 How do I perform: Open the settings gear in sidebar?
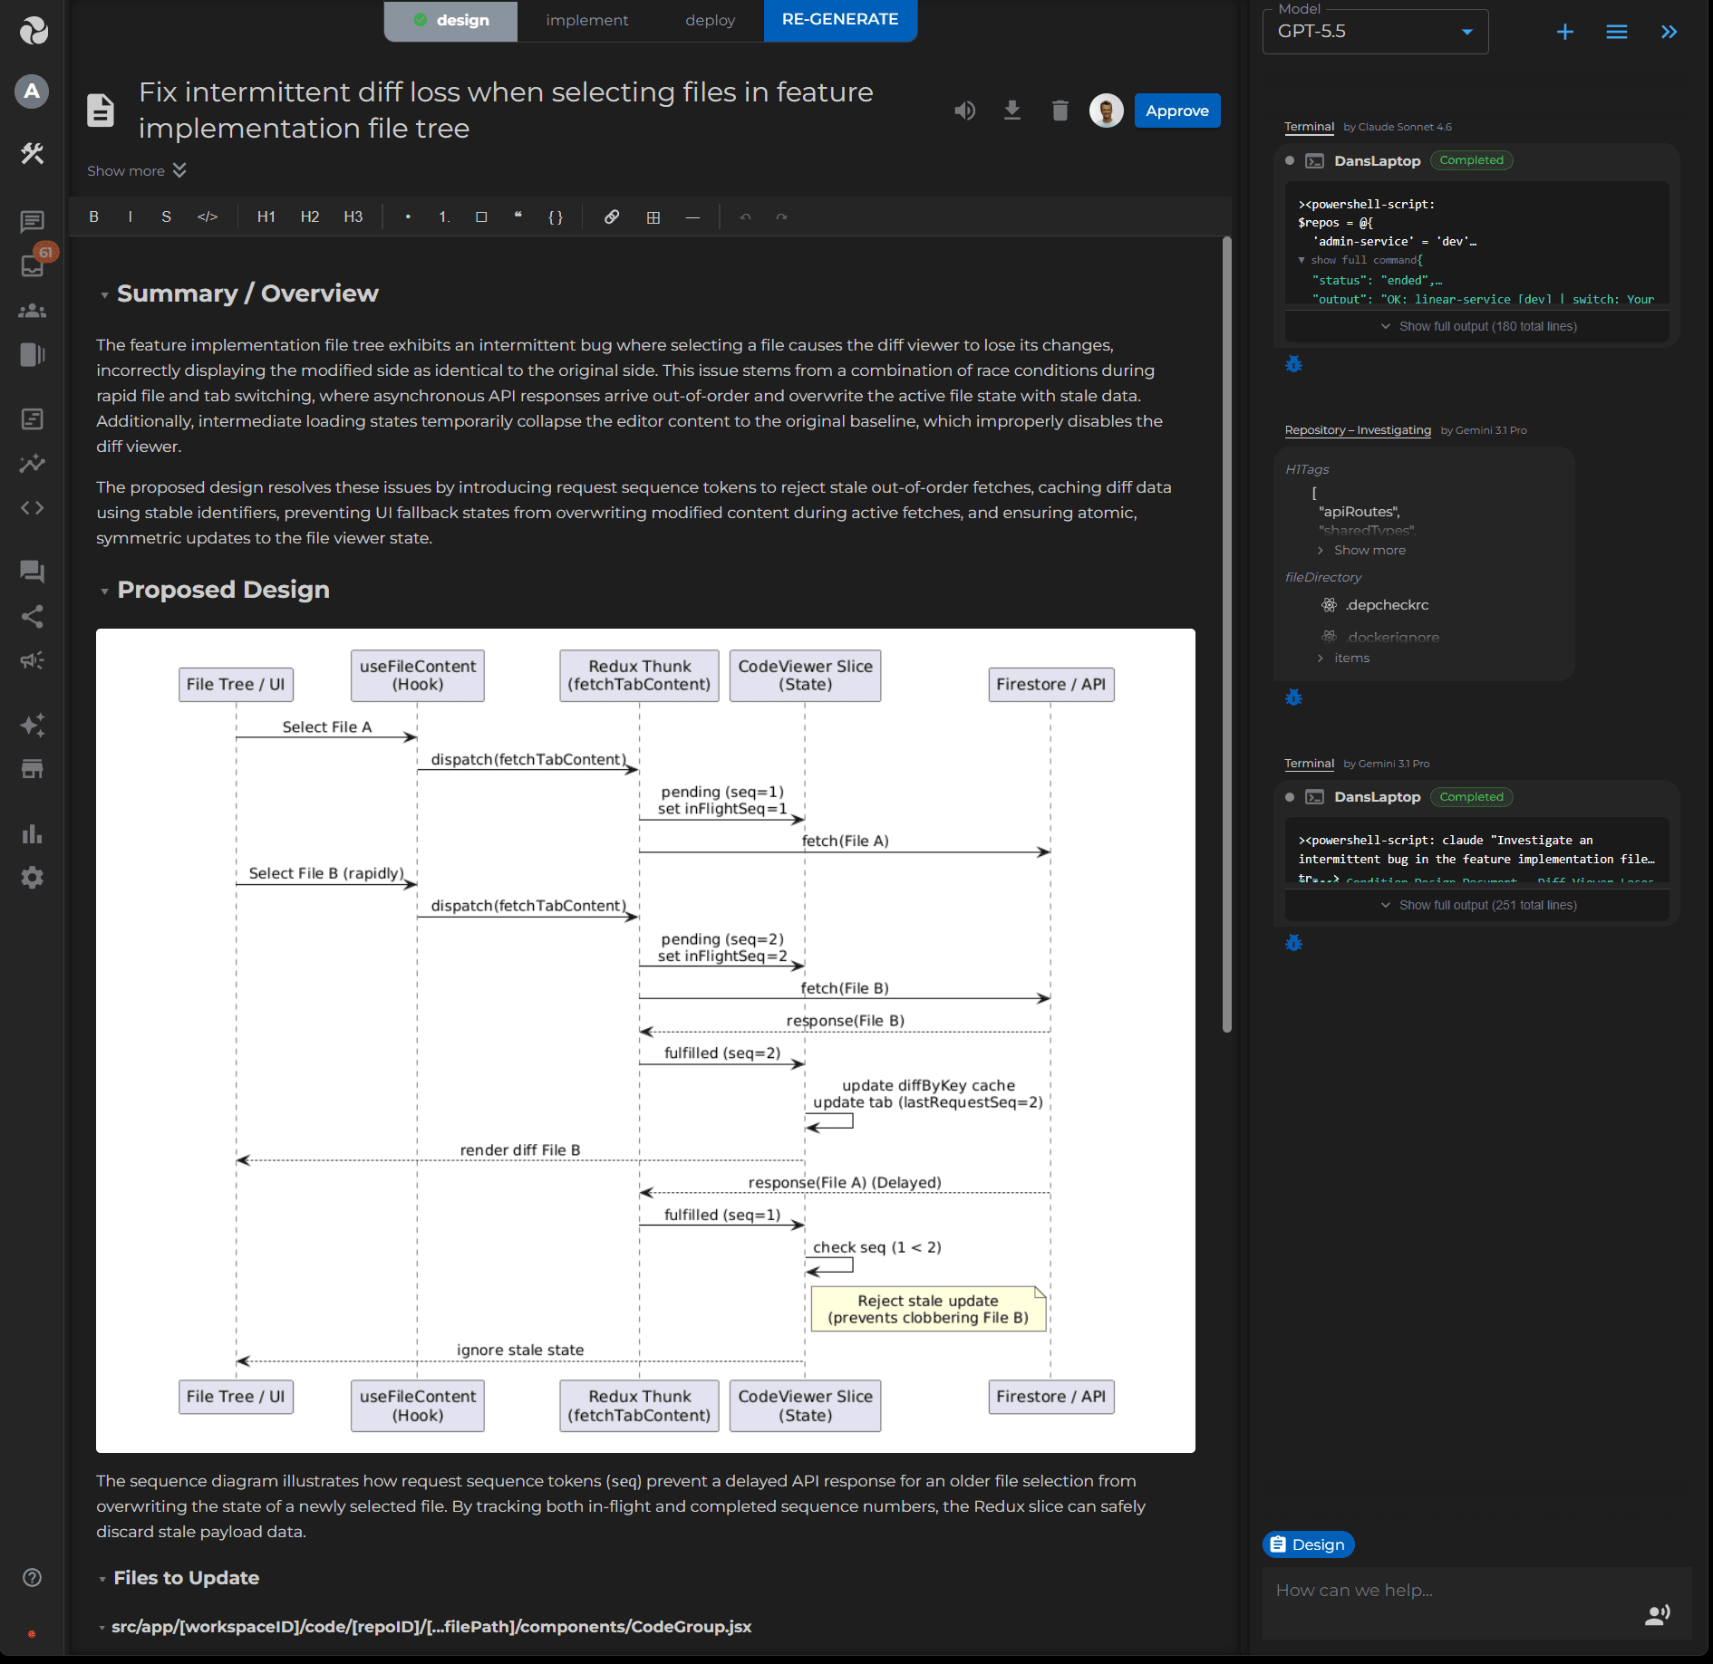point(33,878)
